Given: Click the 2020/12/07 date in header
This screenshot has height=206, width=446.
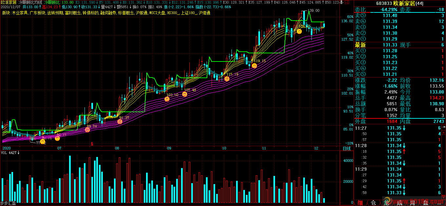Looking at the screenshot, I should pyautogui.click(x=11, y=7).
